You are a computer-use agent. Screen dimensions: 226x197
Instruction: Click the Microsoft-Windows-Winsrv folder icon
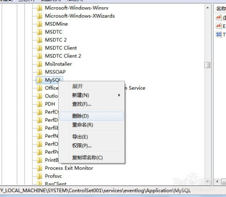click(40, 8)
